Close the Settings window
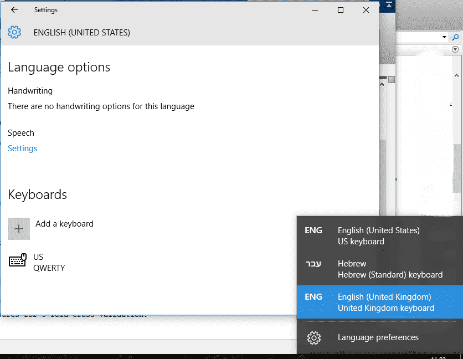Image resolution: width=463 pixels, height=359 pixels. coord(366,10)
